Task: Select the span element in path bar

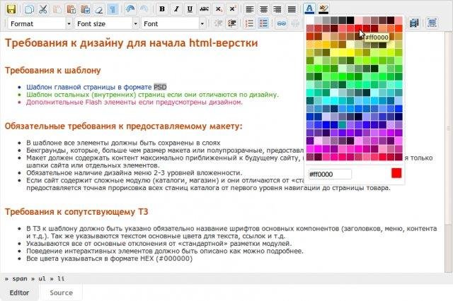Action: pyautogui.click(x=20, y=278)
